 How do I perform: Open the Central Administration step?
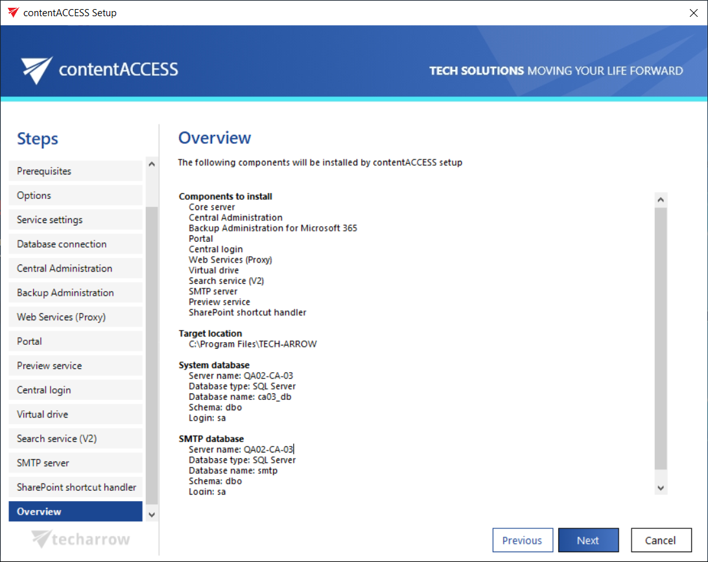click(75, 268)
